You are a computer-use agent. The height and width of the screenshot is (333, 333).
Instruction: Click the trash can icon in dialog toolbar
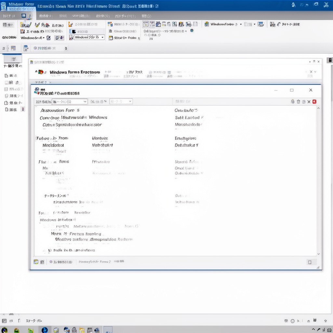299,102
